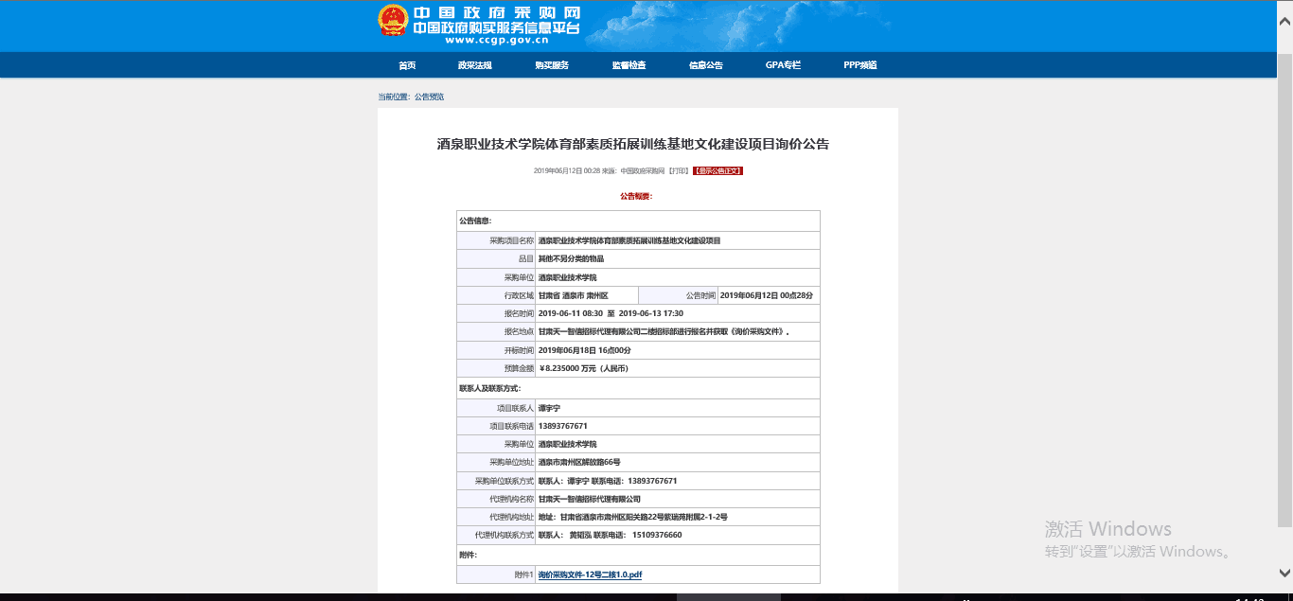Click the 打印 print link
Image resolution: width=1293 pixels, height=601 pixels.
(x=678, y=171)
